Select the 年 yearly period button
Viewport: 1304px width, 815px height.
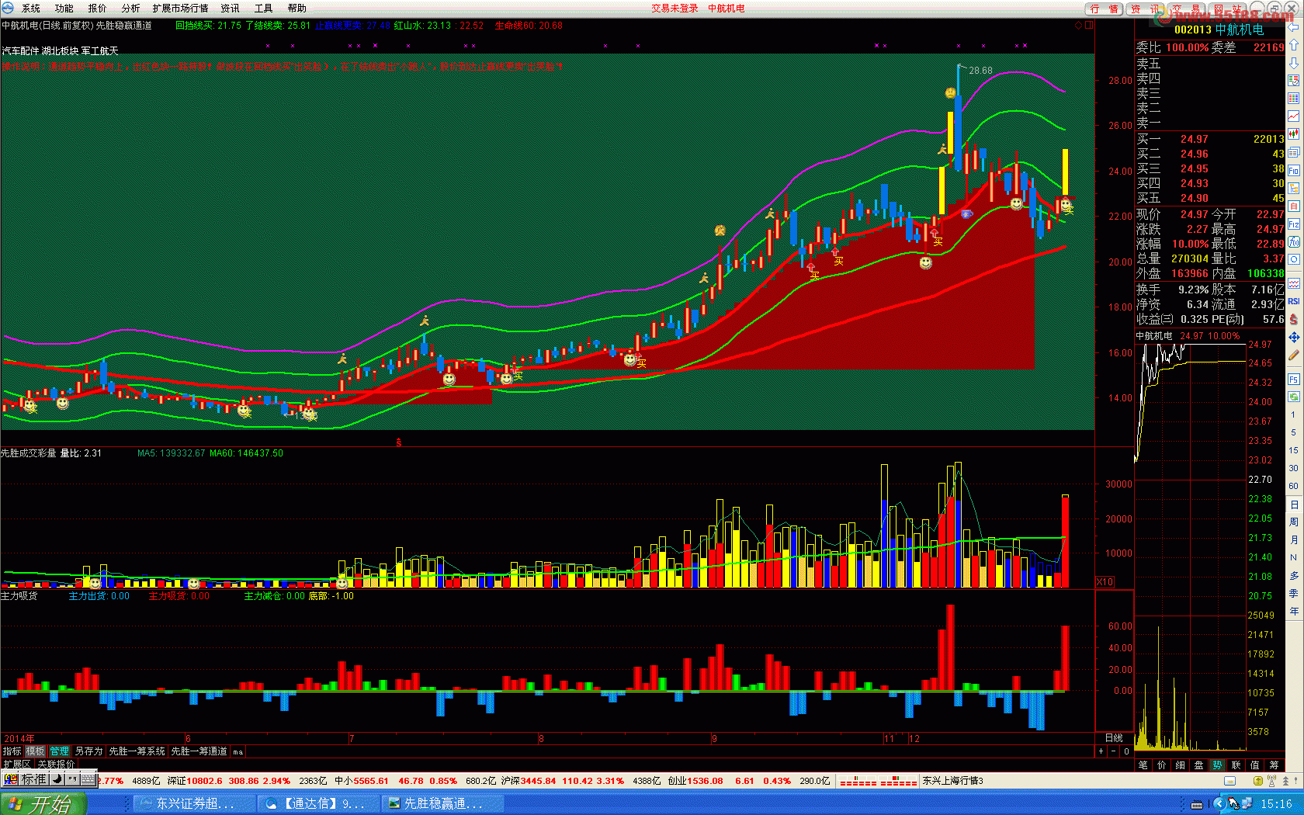point(1293,611)
